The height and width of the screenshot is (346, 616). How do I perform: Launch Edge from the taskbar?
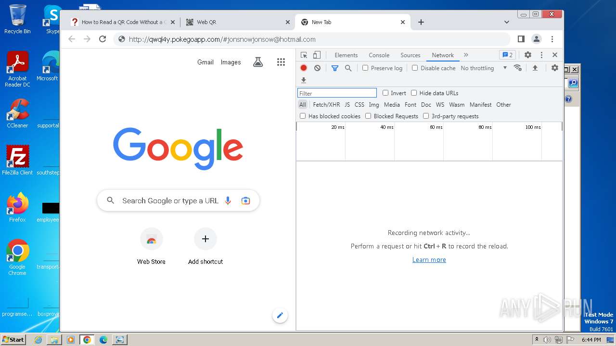click(103, 340)
